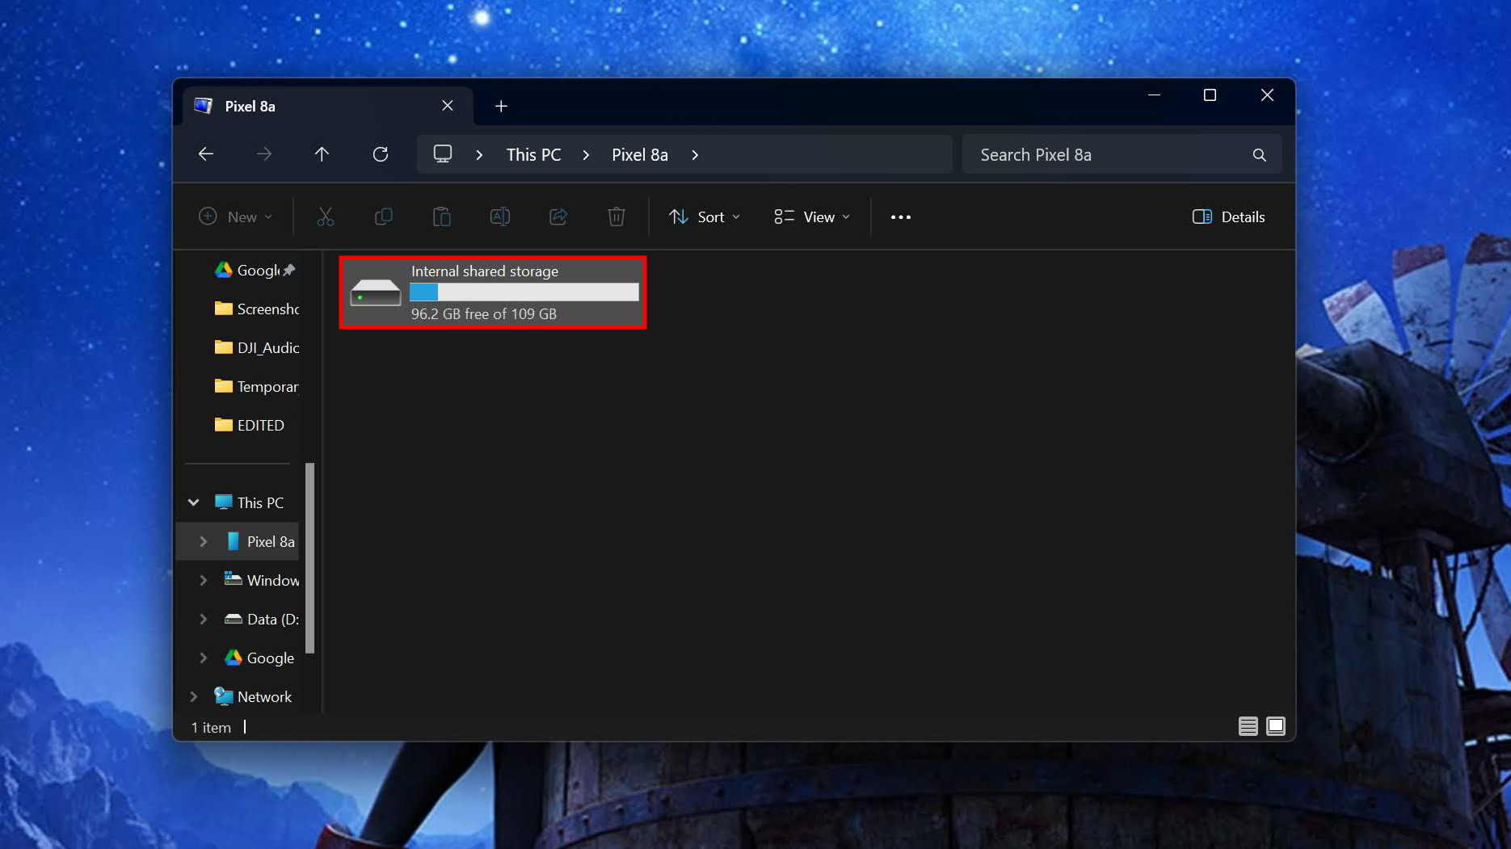
Task: Click the Delete trash icon
Action: click(x=616, y=216)
